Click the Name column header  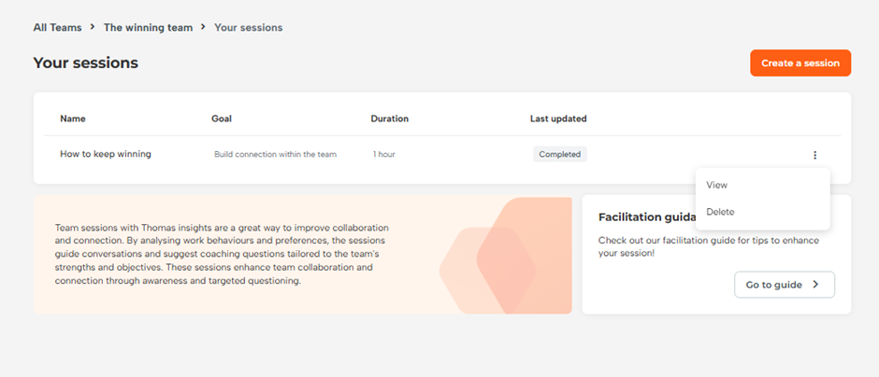click(72, 119)
